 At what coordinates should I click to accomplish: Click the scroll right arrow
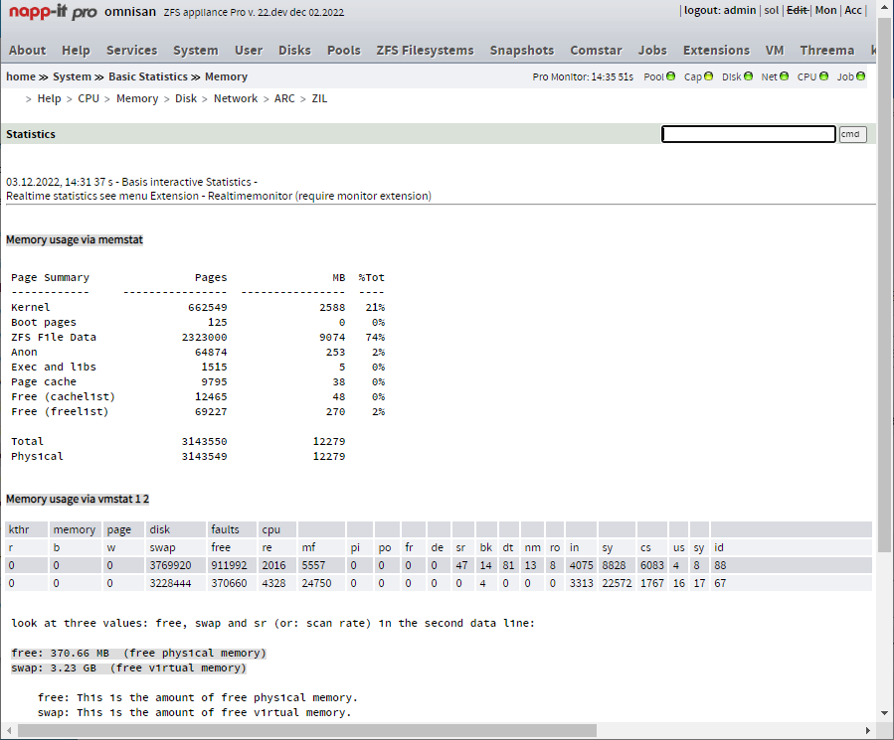[x=868, y=730]
